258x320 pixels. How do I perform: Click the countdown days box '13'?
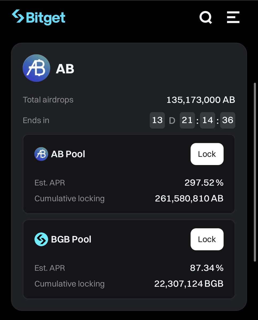pyautogui.click(x=157, y=120)
